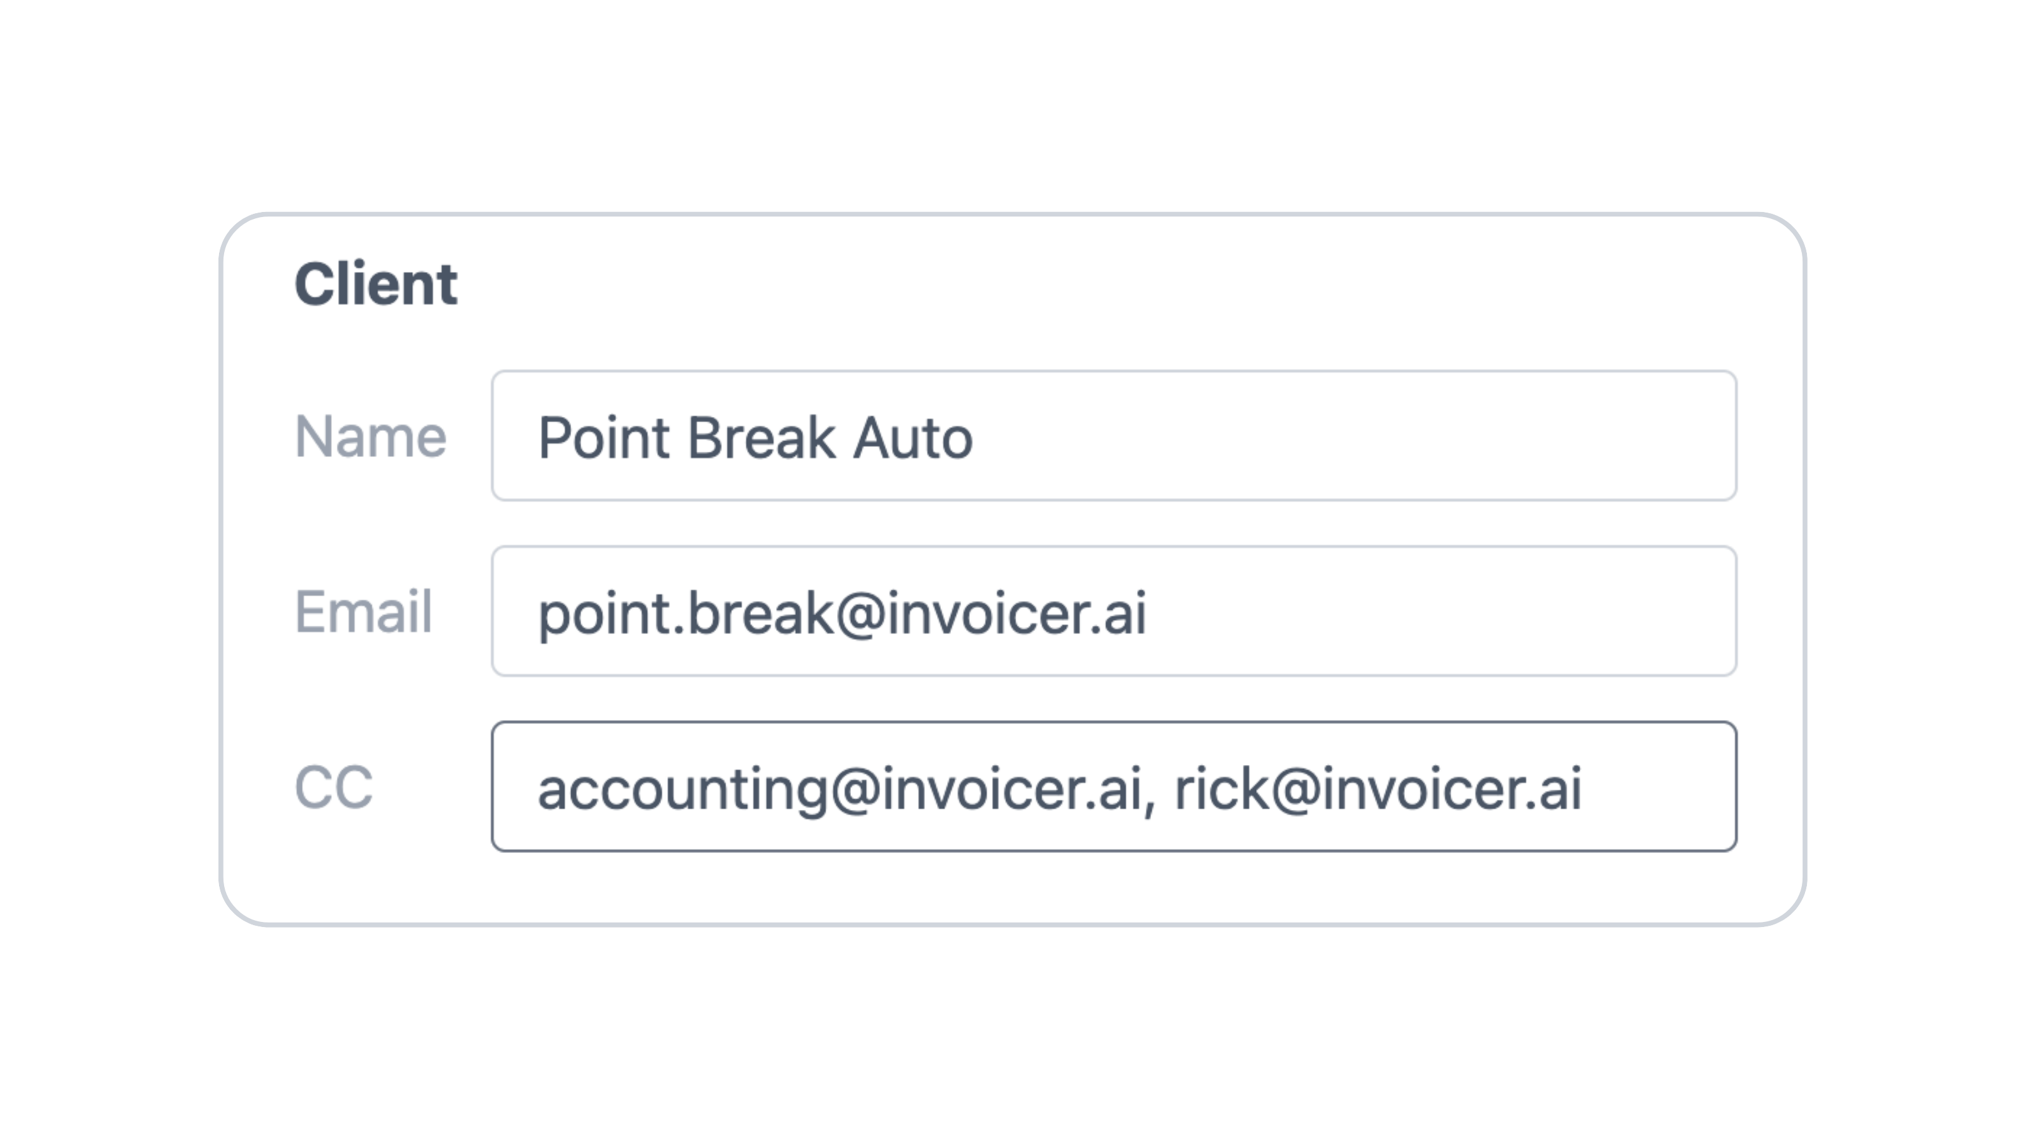Click rick@invoicer.ai in the CC field

pos(1378,789)
